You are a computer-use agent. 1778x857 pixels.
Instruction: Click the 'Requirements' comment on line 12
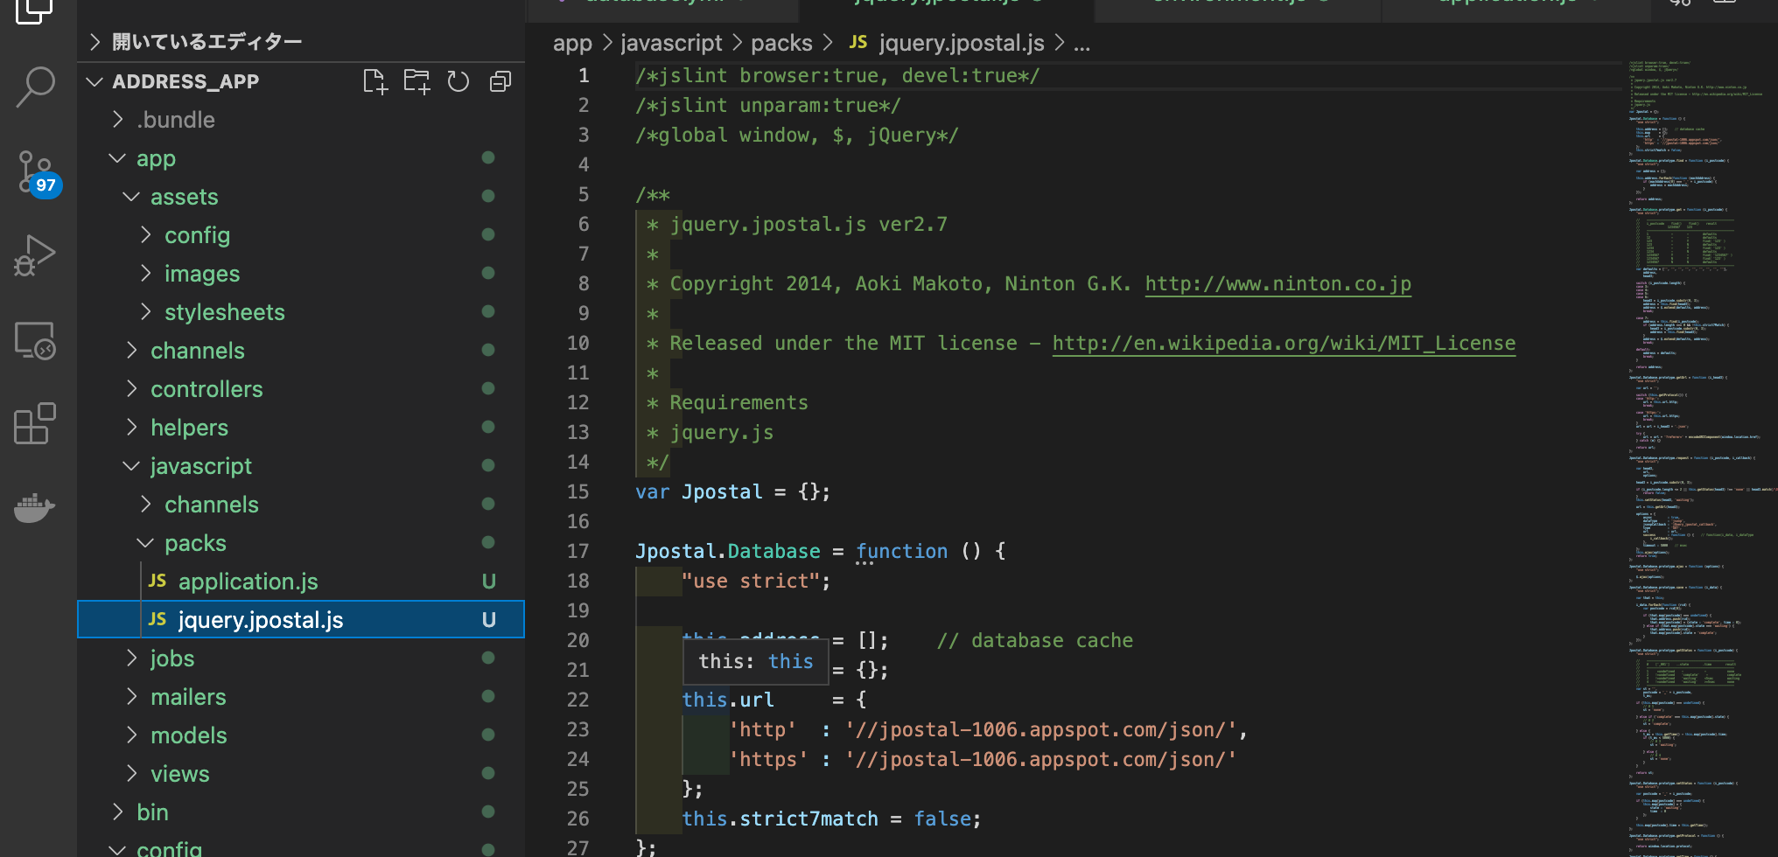point(738,403)
